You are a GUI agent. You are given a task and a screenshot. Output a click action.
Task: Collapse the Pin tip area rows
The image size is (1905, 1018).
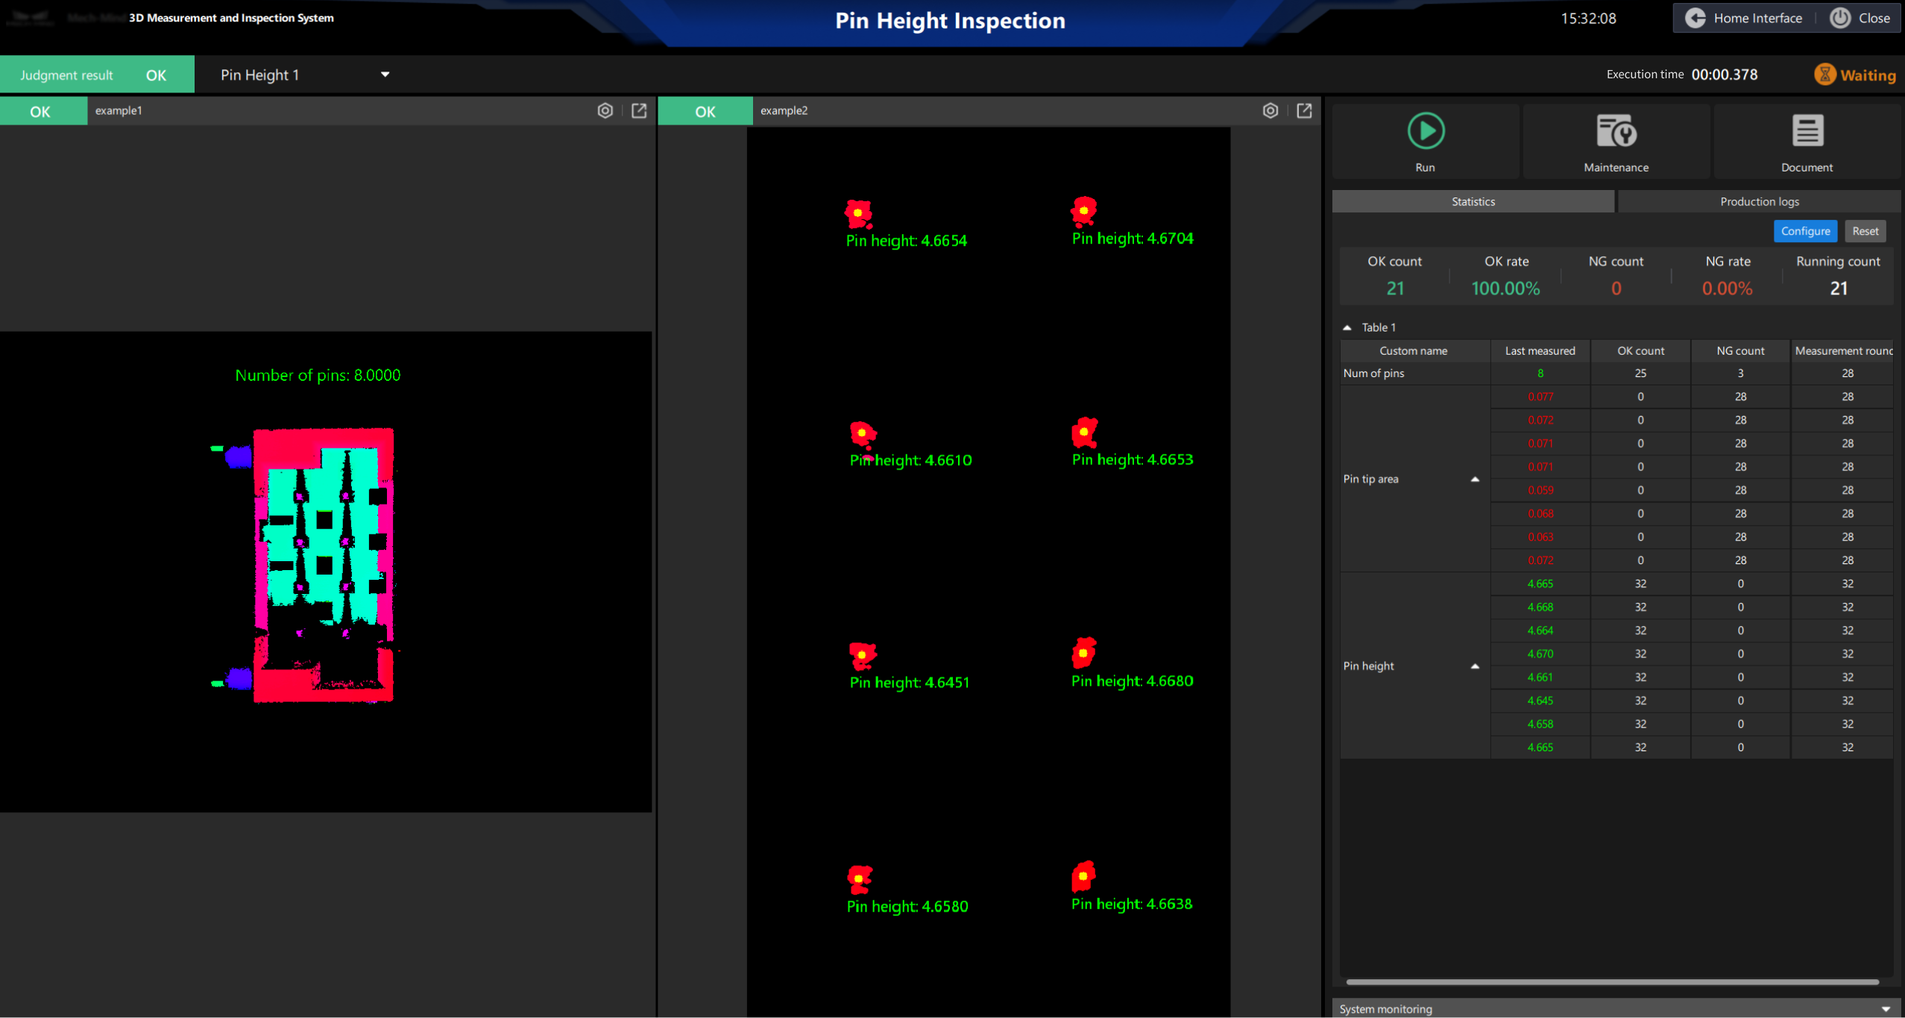click(1476, 479)
